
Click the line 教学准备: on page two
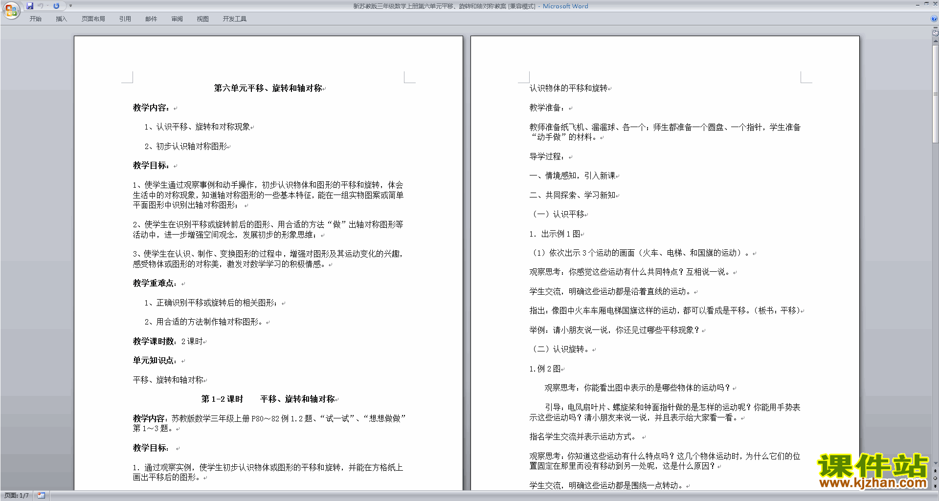[x=548, y=108]
